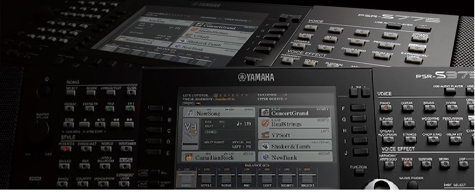Toggle the TR2 track button on S975
This screenshot has width=475, height=192.
(x=109, y=108)
